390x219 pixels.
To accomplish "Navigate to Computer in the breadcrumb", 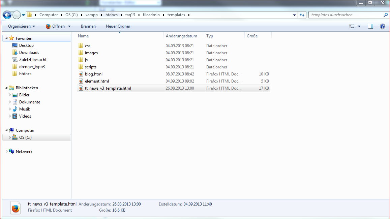I will click(49, 15).
